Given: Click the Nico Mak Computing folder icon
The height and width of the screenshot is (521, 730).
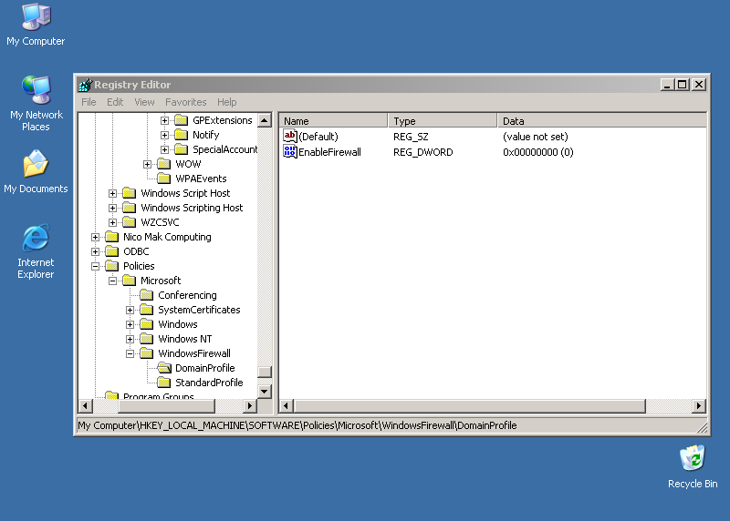Looking at the screenshot, I should click(111, 237).
